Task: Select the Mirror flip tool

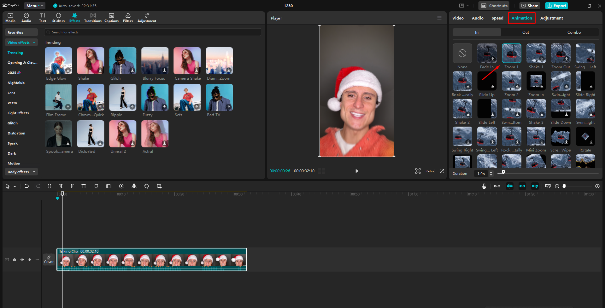Action: (x=134, y=186)
